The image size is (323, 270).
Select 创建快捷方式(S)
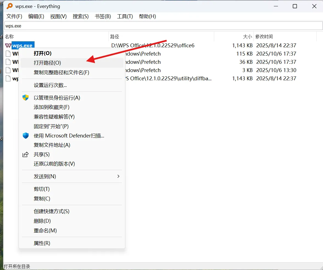72,211
